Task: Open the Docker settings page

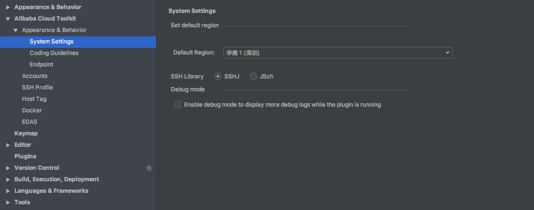Action: point(32,111)
